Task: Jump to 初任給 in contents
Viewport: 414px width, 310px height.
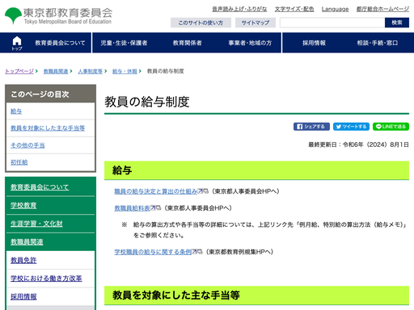Action: coord(19,162)
